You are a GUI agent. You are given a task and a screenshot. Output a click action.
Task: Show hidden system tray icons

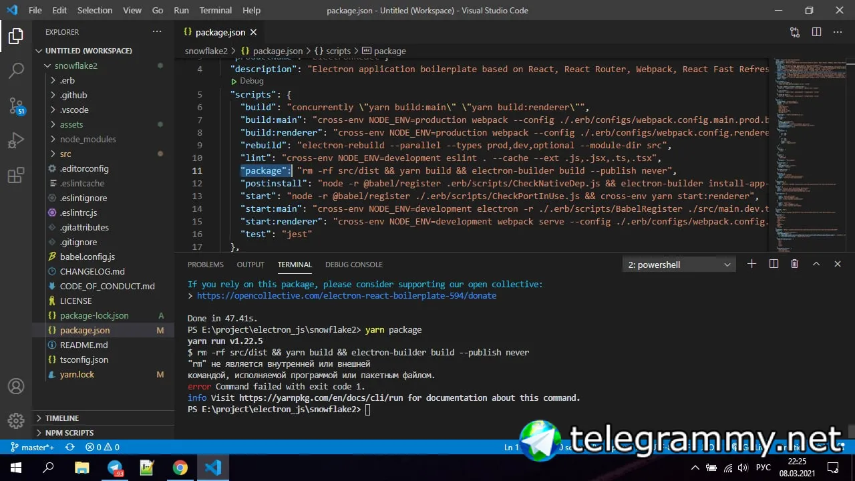(695, 468)
